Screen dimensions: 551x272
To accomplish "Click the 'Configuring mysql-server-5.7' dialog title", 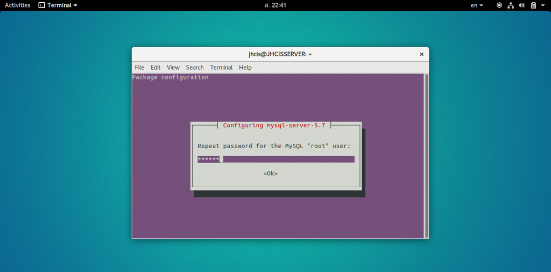I will tap(274, 125).
